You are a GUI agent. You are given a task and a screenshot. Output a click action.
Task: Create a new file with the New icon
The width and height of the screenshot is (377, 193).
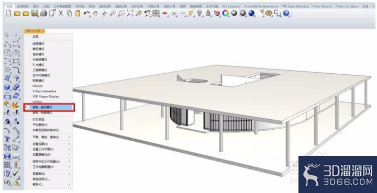[8, 13]
